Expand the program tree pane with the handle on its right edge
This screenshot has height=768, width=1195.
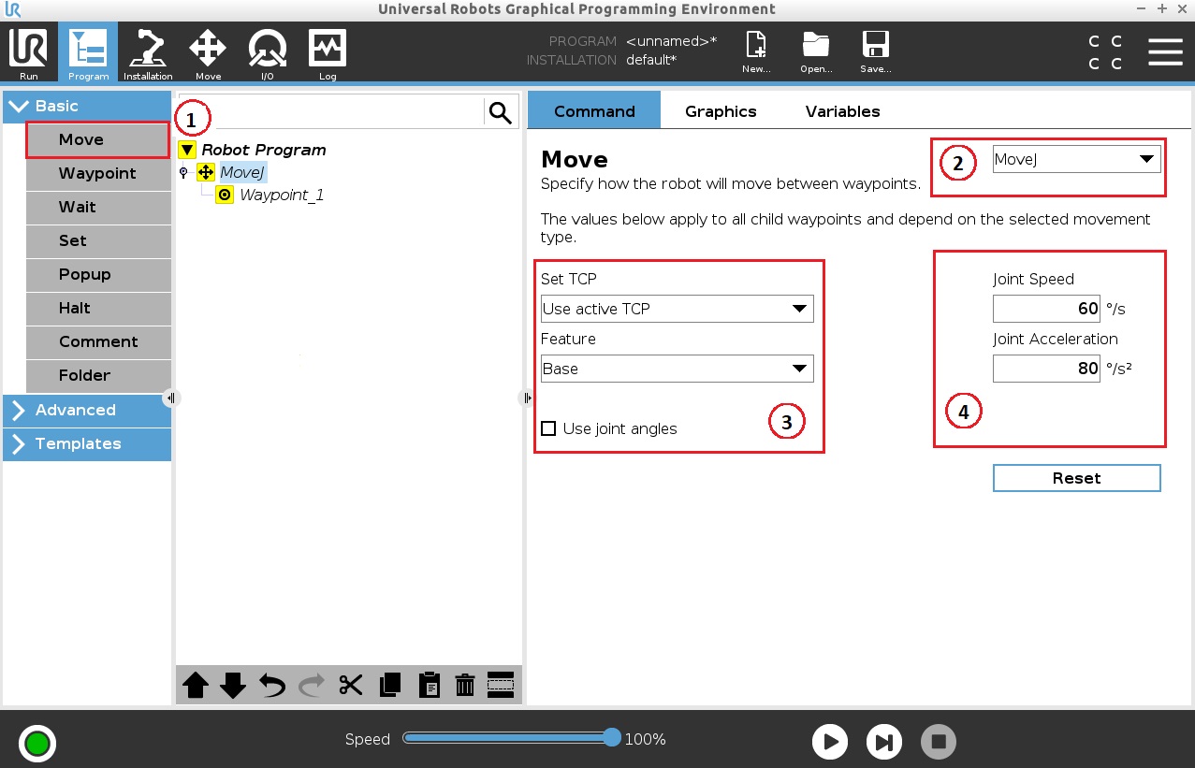click(527, 398)
